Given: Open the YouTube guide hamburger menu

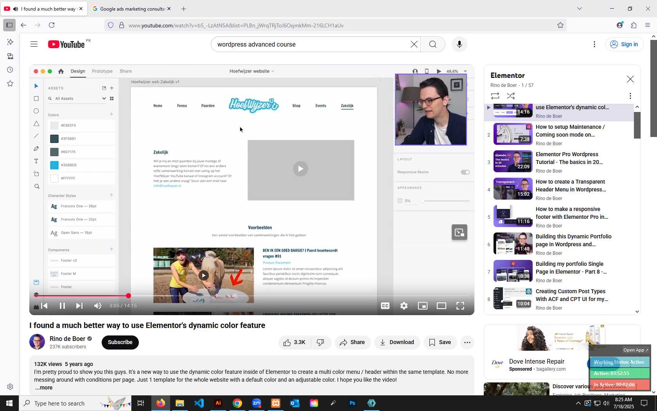Looking at the screenshot, I should 34,44.
